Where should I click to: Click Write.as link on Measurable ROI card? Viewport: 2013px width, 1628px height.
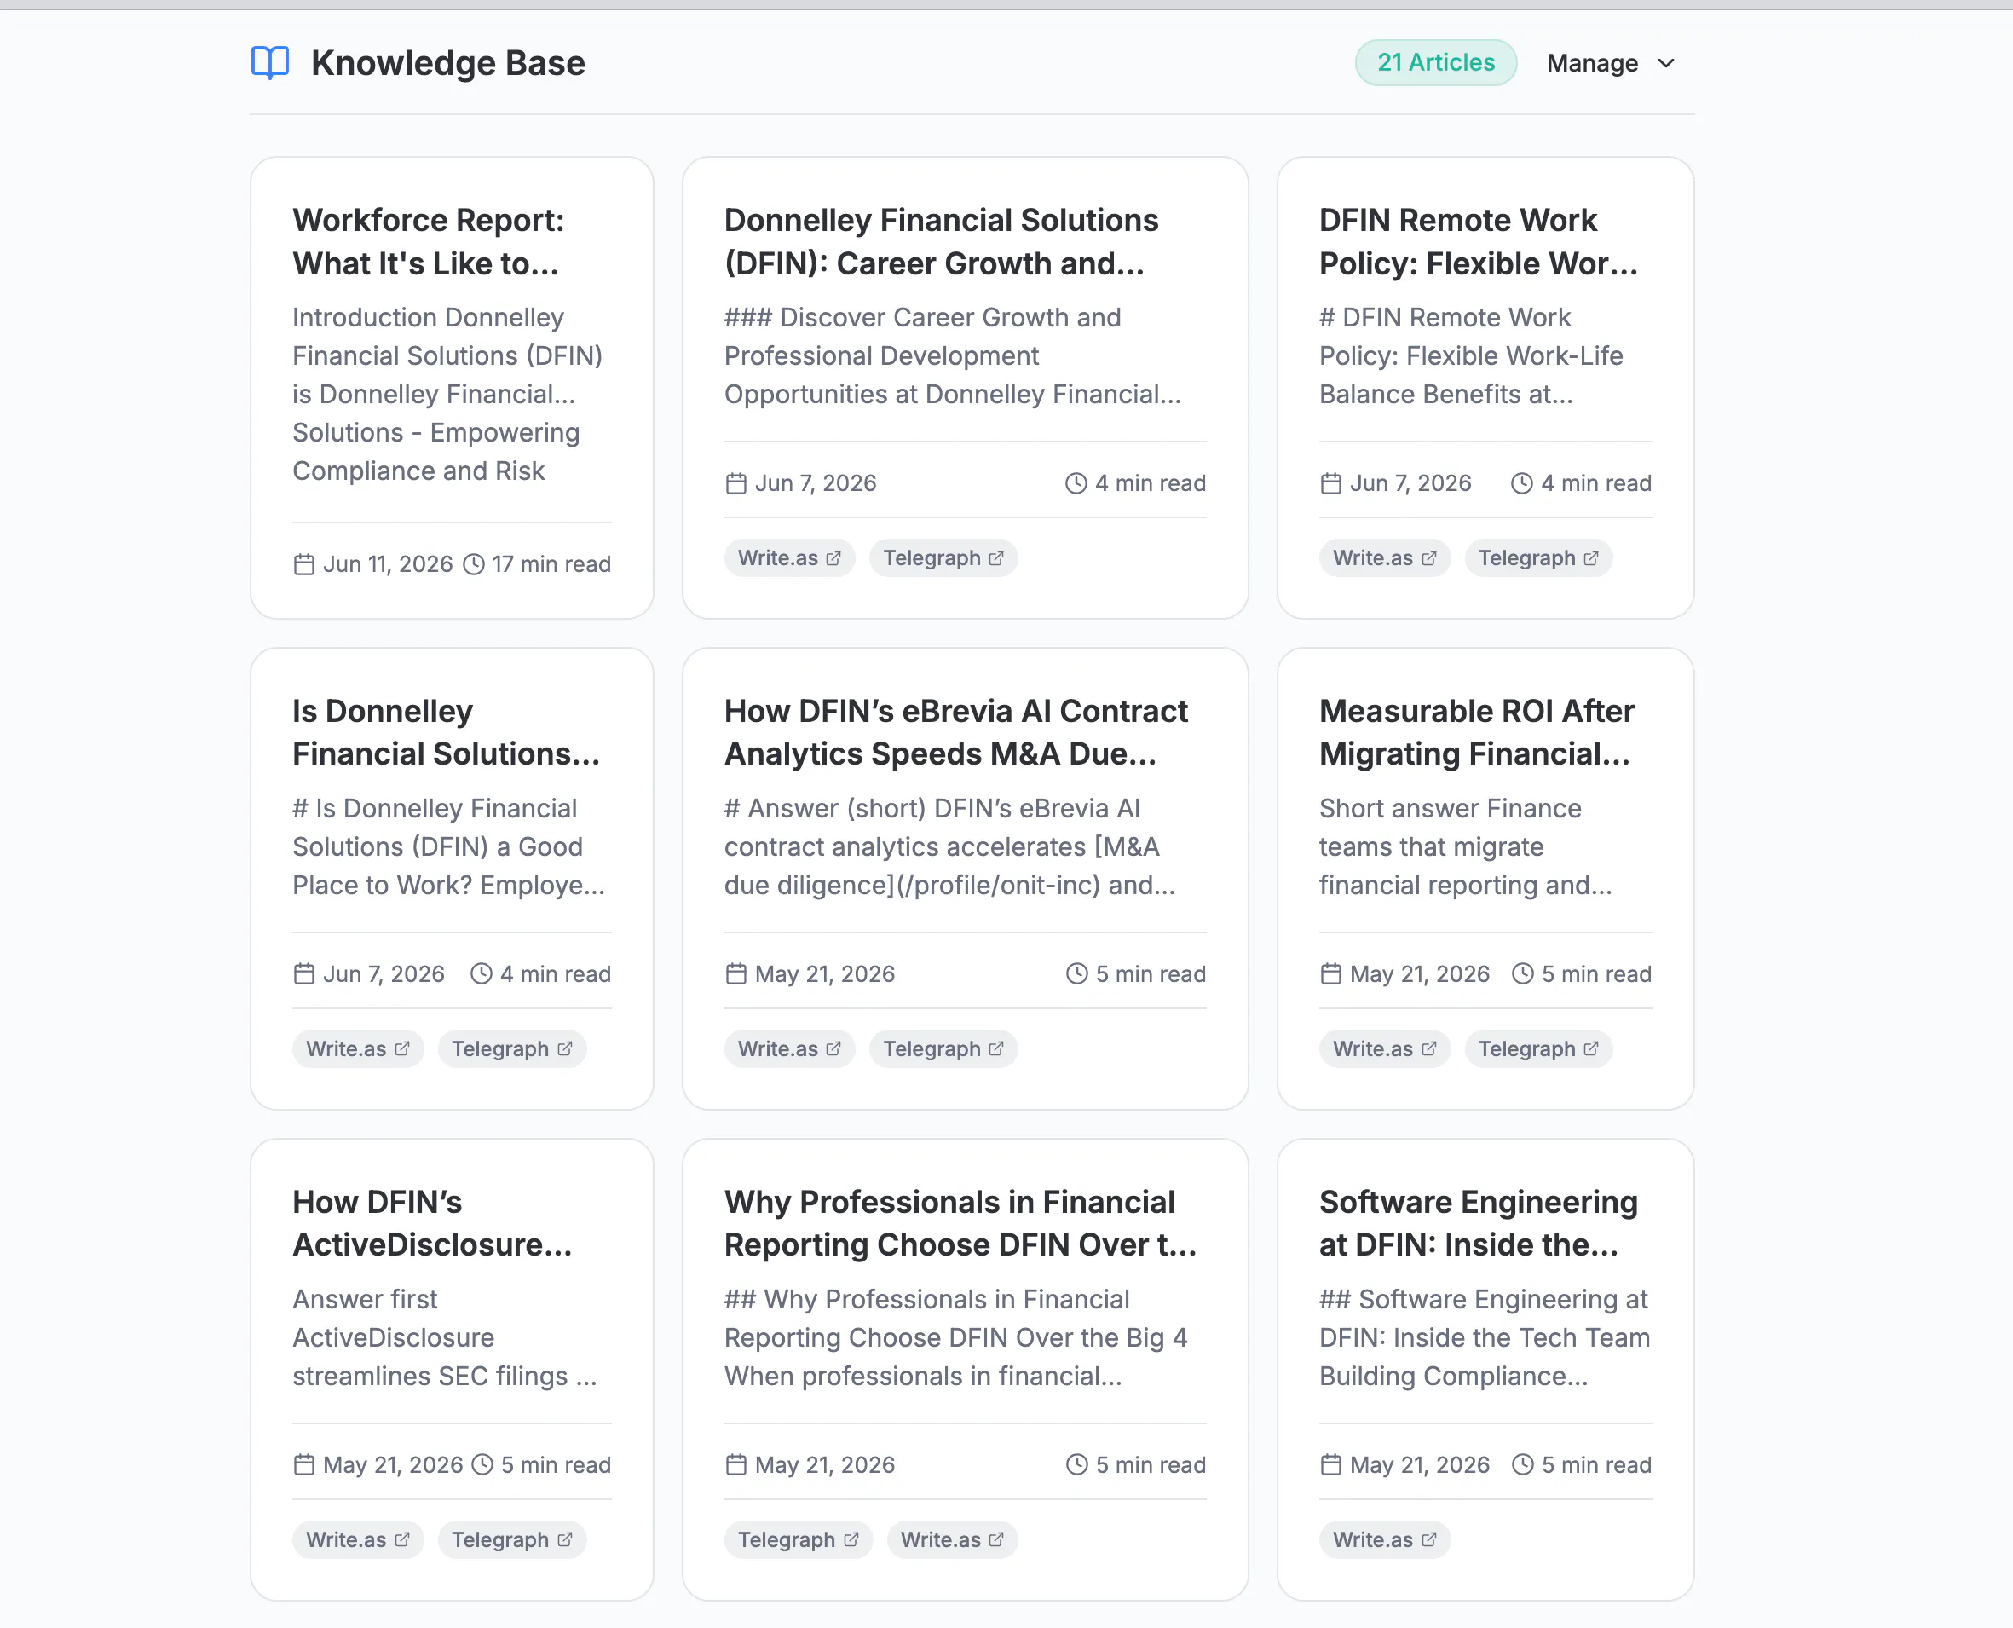pos(1385,1048)
